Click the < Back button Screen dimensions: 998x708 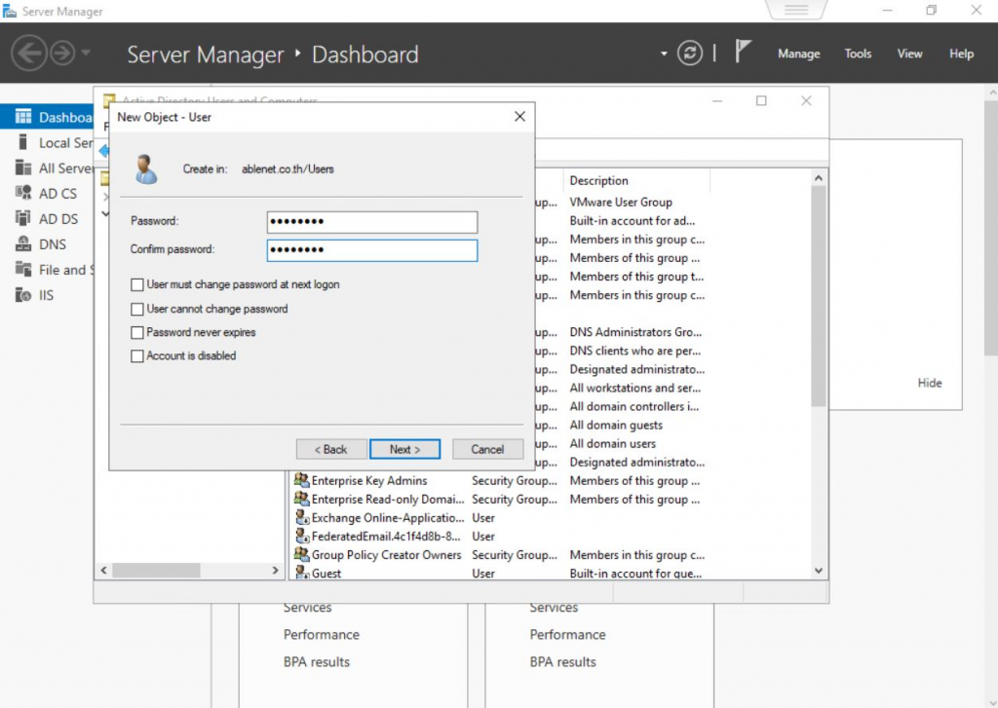click(x=330, y=449)
